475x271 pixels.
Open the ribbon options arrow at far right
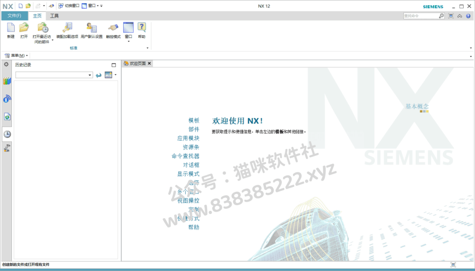(x=471, y=48)
